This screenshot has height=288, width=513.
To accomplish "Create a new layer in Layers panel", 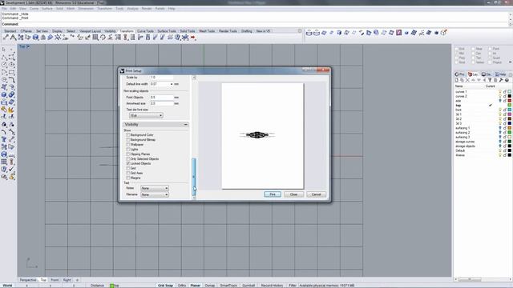I will click(456, 80).
